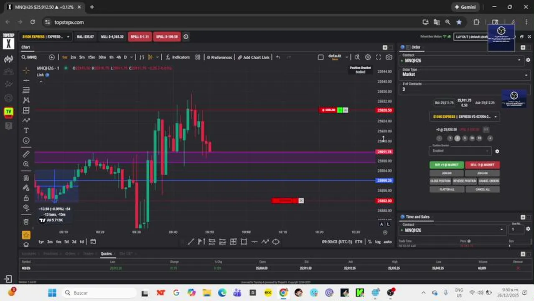Click the Flatten All button
This screenshot has width=534, height=301.
(447, 189)
